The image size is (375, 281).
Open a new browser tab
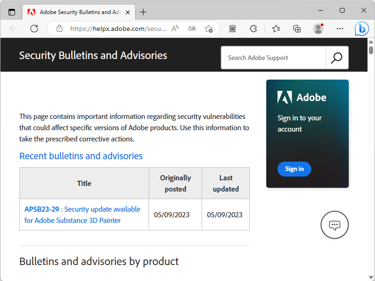[x=143, y=12]
